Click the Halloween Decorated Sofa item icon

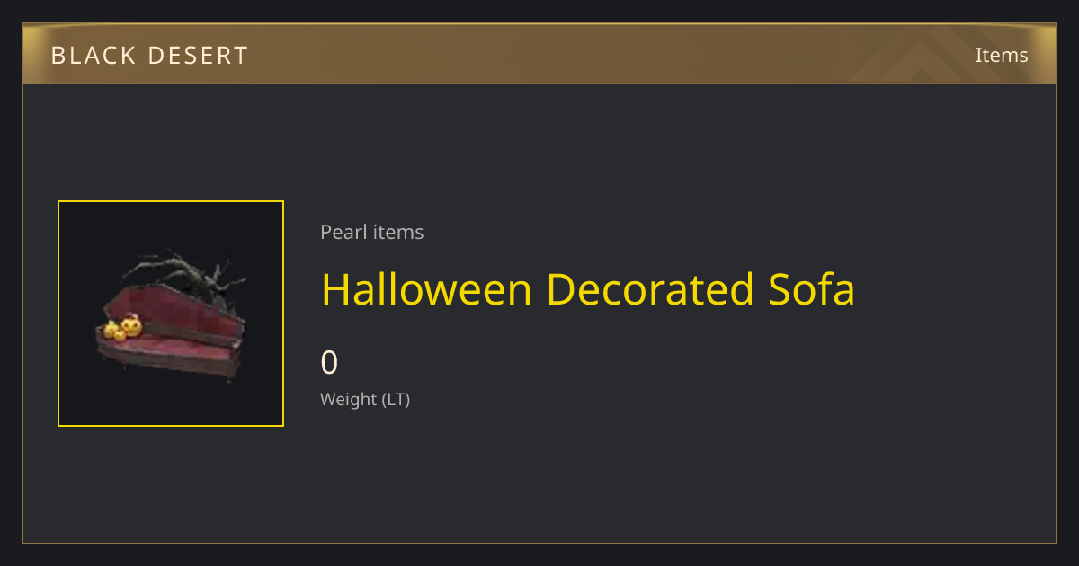click(171, 314)
